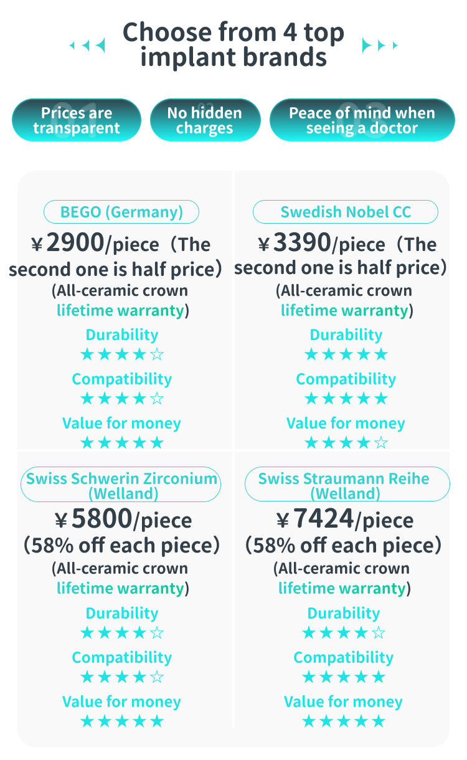
Task: Click Swiss Straumann Compatibility star rating
Action: tap(343, 677)
